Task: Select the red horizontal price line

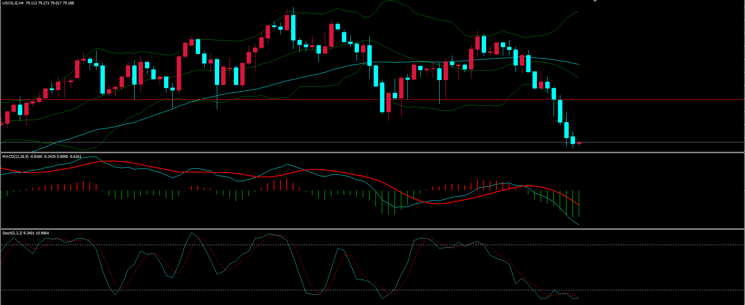Action: click(655, 99)
